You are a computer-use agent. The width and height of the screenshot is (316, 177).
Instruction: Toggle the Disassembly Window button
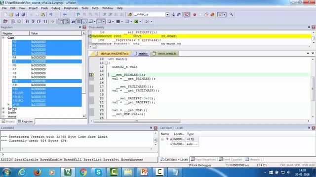(x=67, y=21)
